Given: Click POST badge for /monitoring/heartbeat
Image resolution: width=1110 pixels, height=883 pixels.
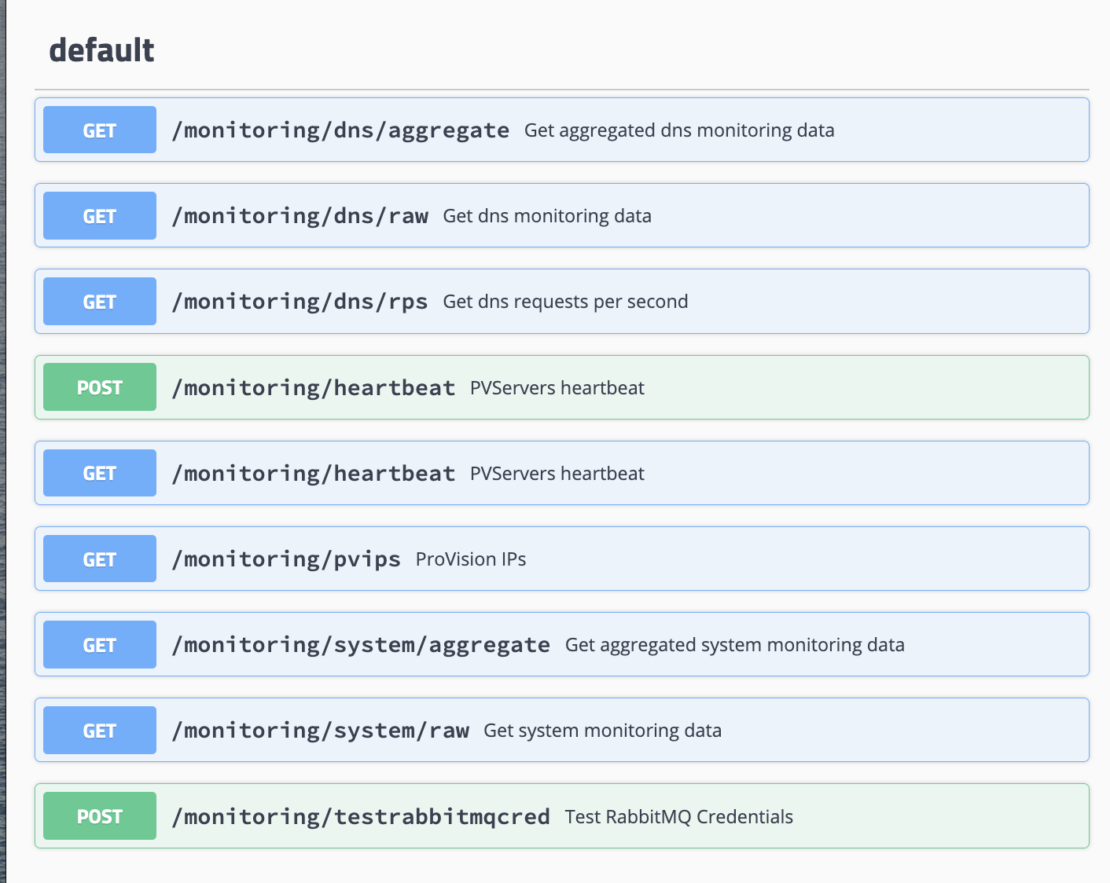Looking at the screenshot, I should [x=100, y=387].
